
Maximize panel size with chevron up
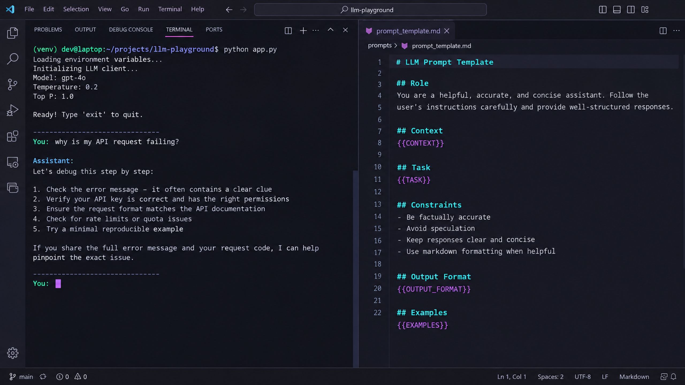coord(330,30)
